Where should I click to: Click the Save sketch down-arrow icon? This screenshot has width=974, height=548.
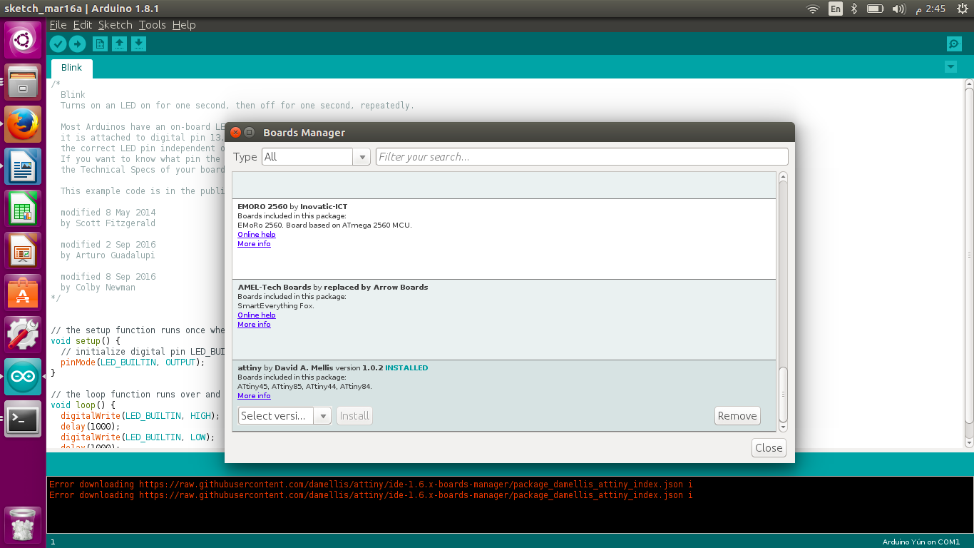[x=139, y=44]
